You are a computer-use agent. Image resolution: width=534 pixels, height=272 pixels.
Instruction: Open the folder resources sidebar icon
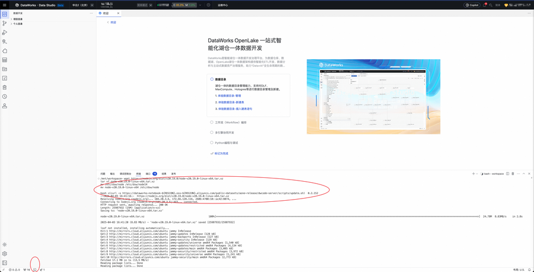[5, 69]
